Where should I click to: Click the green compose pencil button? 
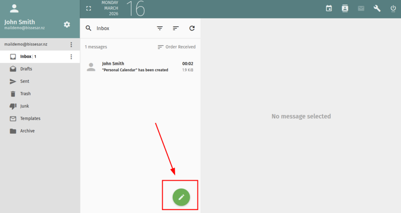181,197
